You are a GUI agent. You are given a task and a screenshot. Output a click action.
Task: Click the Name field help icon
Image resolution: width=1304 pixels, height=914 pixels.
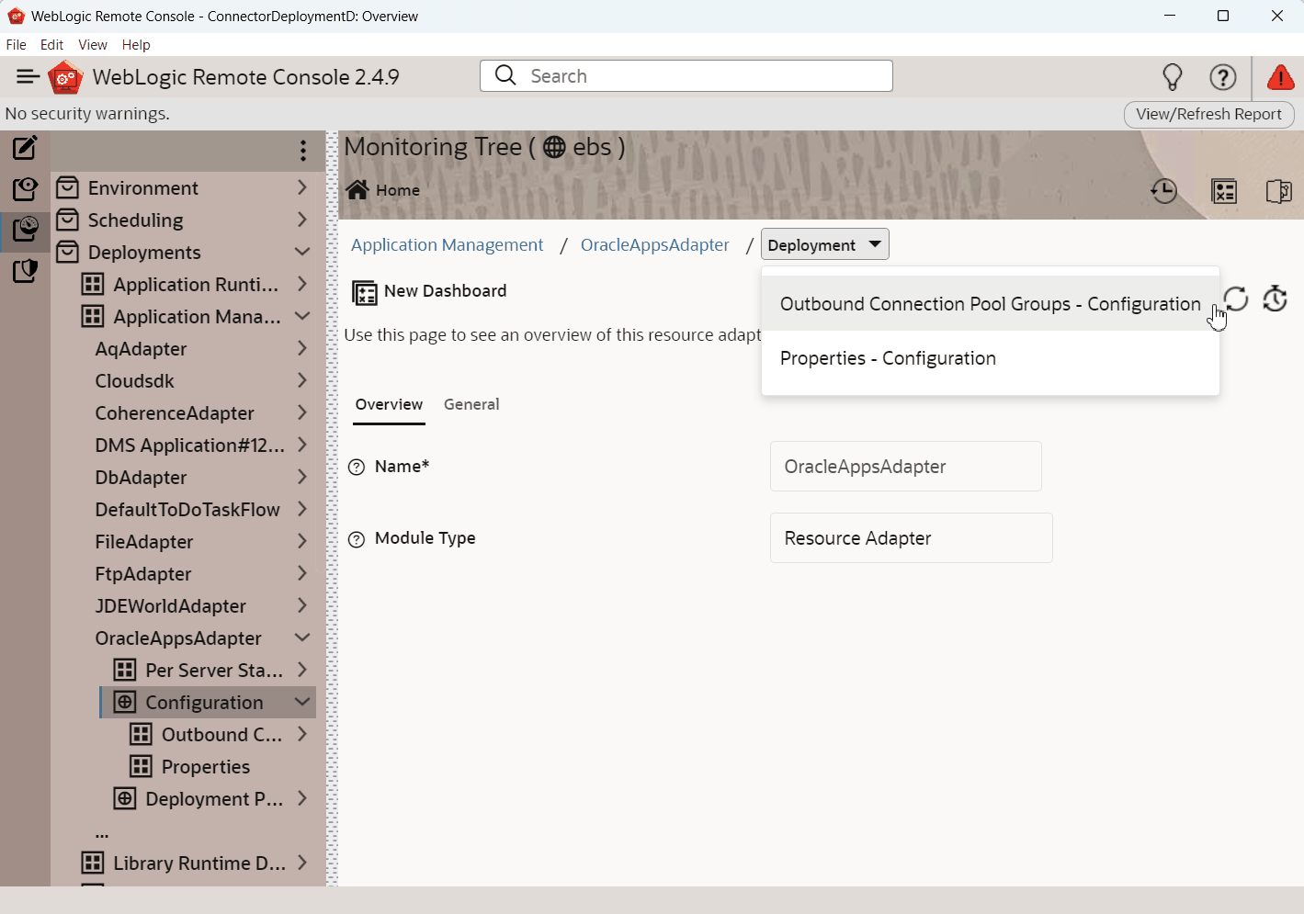click(x=357, y=467)
